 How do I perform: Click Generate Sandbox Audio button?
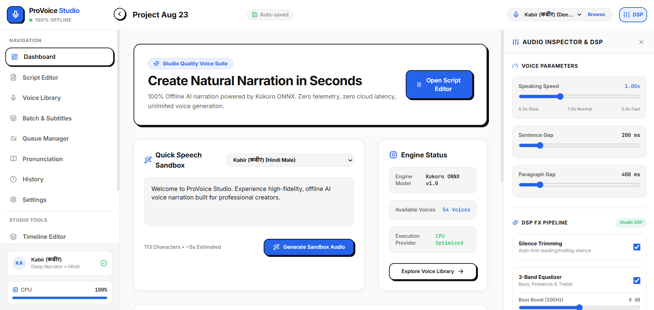pos(309,247)
